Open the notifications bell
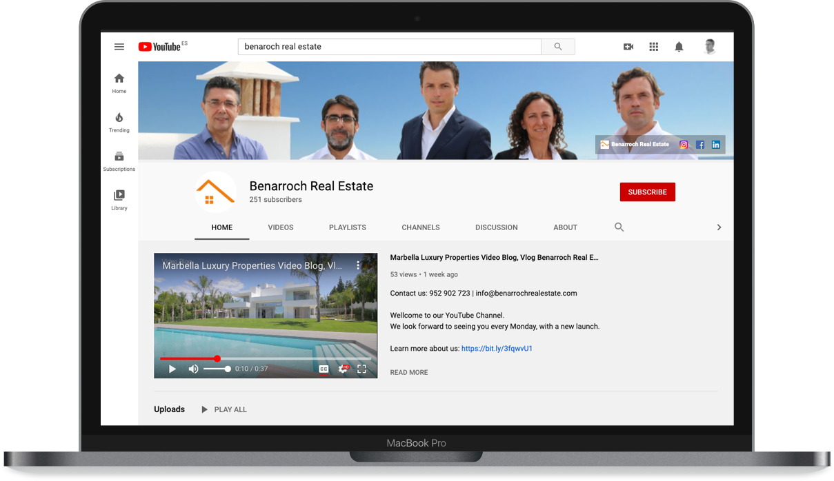Viewport: 834px width, 481px height. (679, 47)
